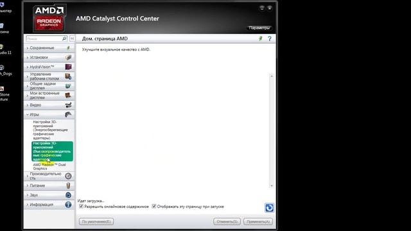Open the Watch_Dogs desktop shortcut
The image size is (411, 231).
[x=5, y=71]
